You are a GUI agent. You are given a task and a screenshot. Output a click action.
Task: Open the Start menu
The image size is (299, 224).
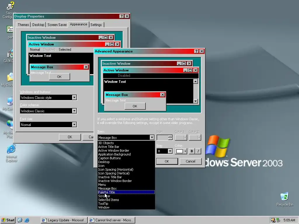[x=8, y=220]
